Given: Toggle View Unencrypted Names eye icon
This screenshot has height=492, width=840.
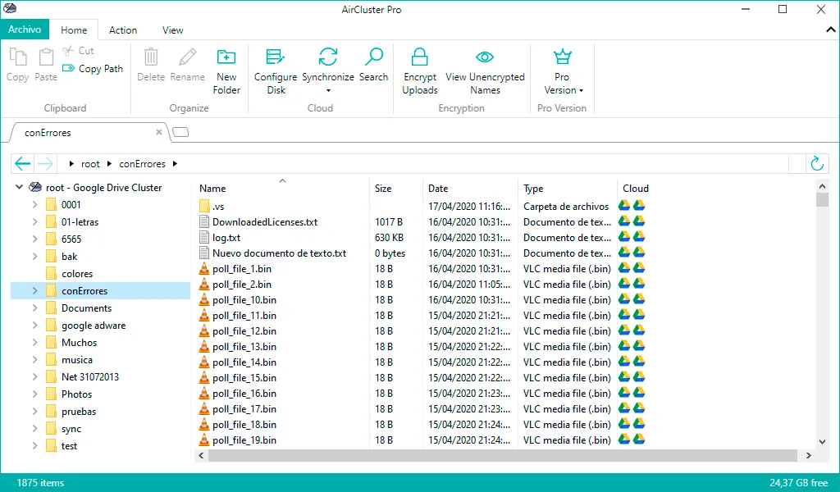Looking at the screenshot, I should pos(485,57).
